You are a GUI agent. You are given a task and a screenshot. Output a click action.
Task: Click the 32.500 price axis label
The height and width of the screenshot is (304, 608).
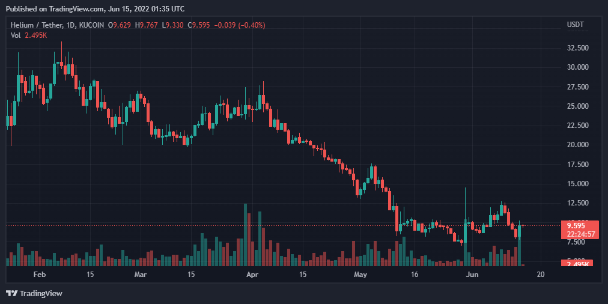point(578,48)
